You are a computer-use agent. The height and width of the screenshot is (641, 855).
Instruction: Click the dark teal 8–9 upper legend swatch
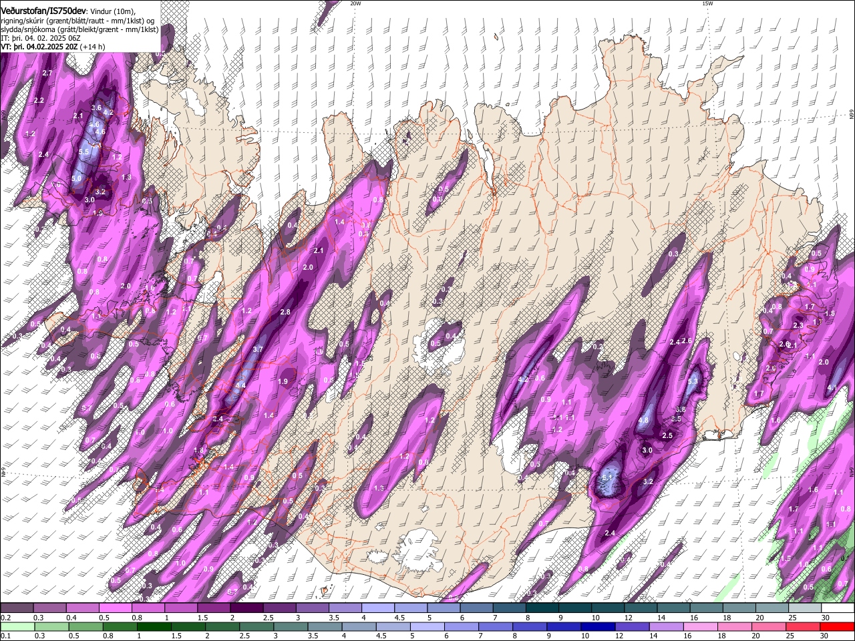point(542,608)
